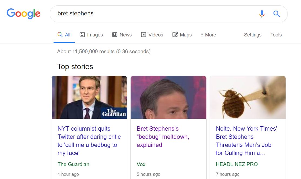Focus the search box containing bret stephens

[x=168, y=14]
